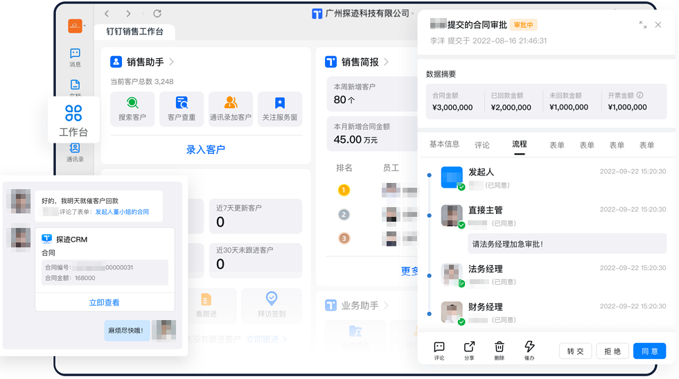This screenshot has height=379, width=679.
Task: Click the 录入客户 link
Action: pos(206,150)
